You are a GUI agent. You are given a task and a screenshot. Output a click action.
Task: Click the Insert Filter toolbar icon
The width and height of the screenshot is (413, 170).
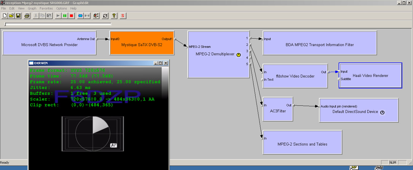pyautogui.click(x=80, y=16)
